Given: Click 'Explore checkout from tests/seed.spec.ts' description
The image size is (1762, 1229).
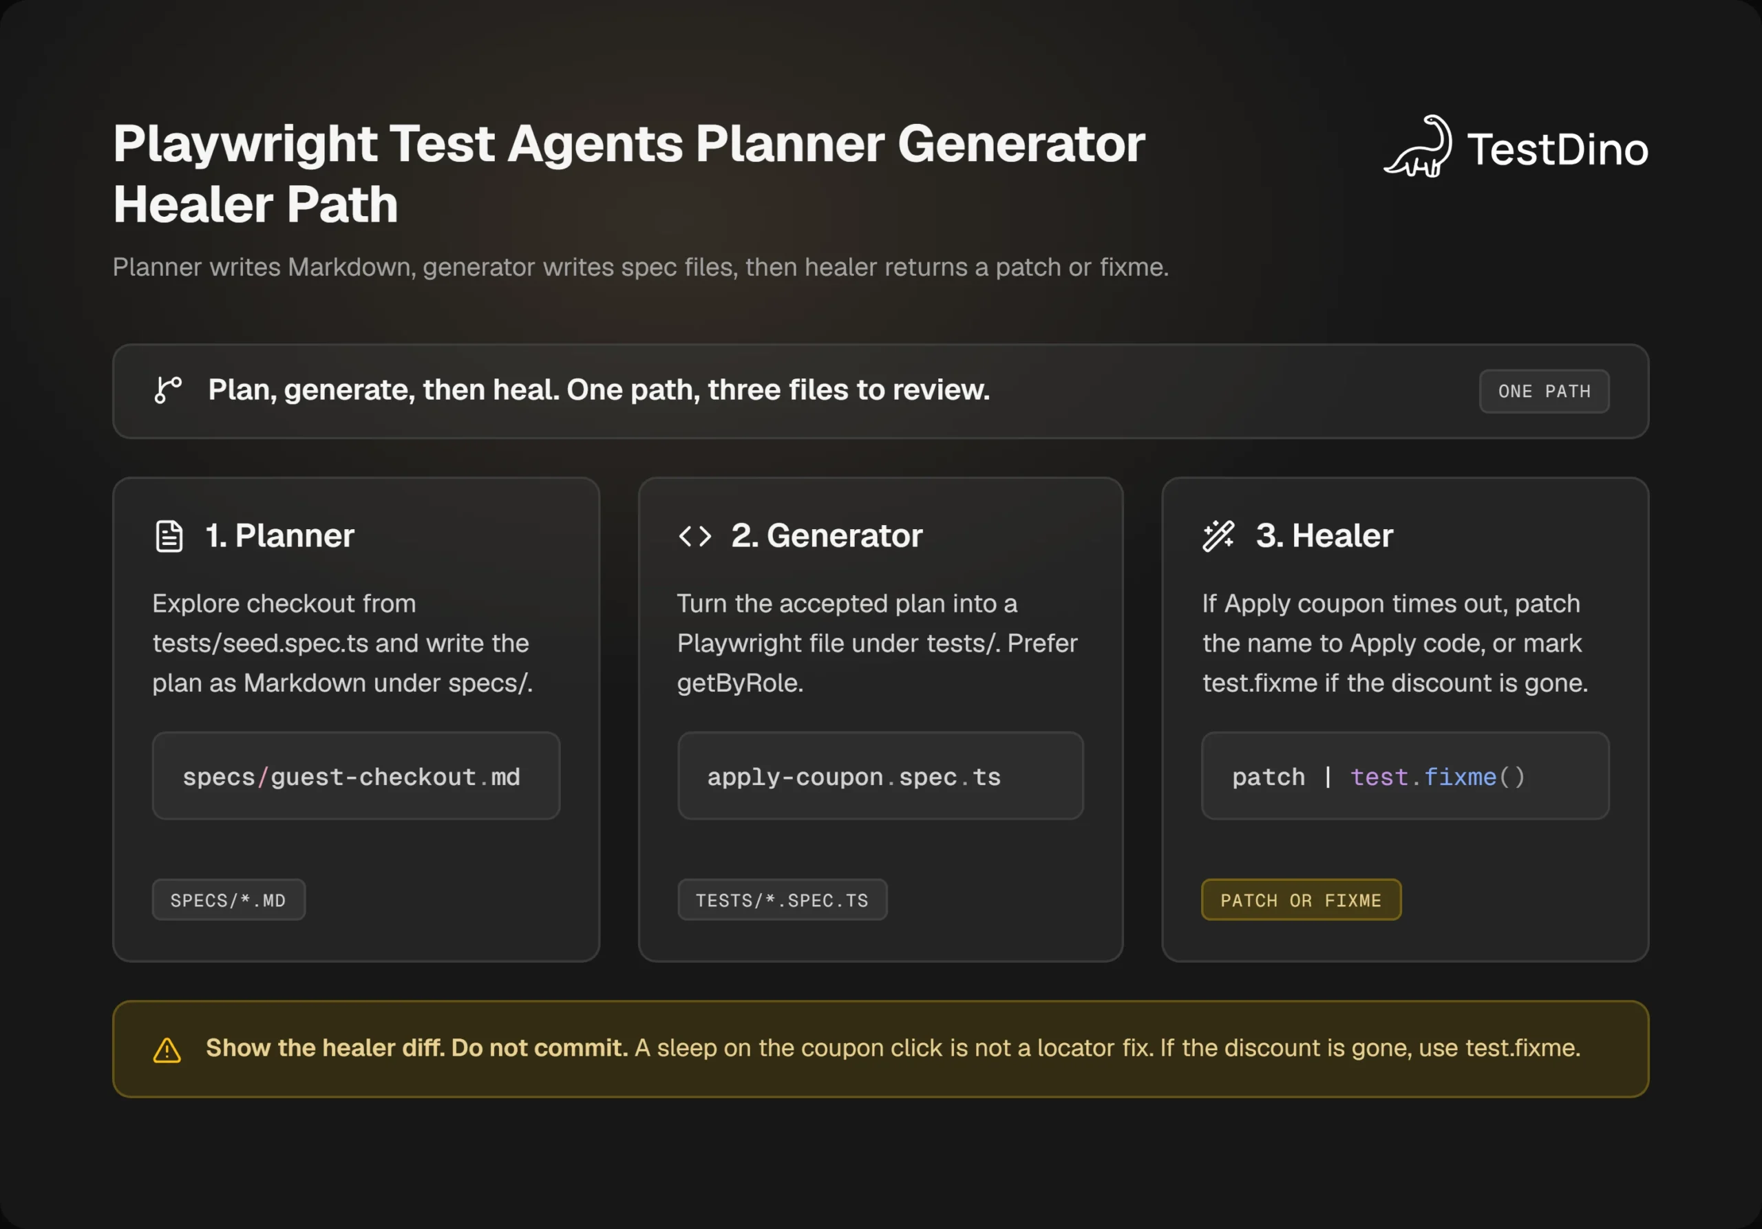Looking at the screenshot, I should (342, 643).
